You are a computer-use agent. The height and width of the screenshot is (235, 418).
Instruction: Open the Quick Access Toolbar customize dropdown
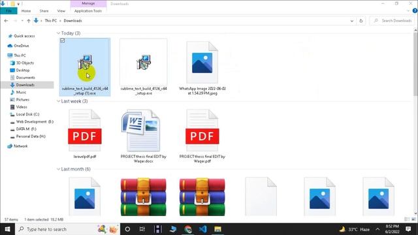(18, 4)
